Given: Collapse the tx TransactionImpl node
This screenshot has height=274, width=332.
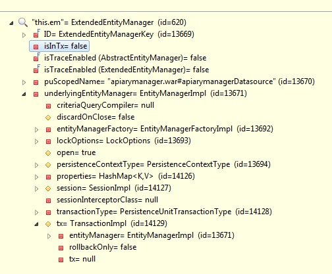Looking at the screenshot, I should pos(36,224).
